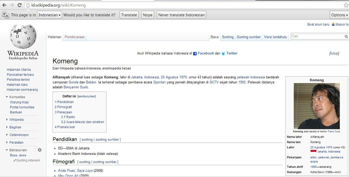Click the Wikipedia search field
Image resolution: width=349 pixels, height=177 pixels.
[318, 36]
